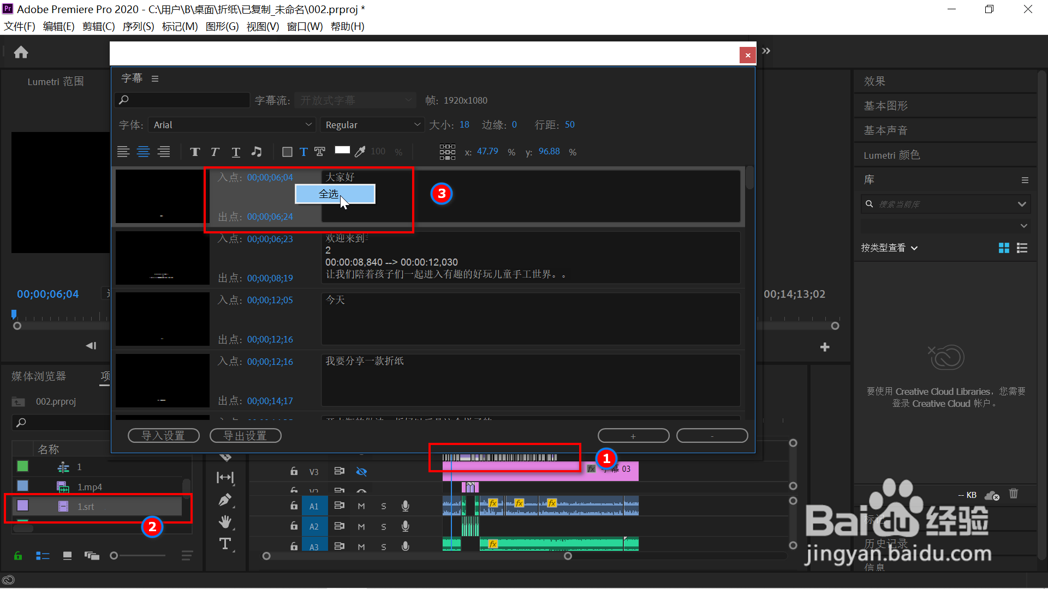Add caption with plus button
Viewport: 1048px width, 589px height.
coord(634,436)
